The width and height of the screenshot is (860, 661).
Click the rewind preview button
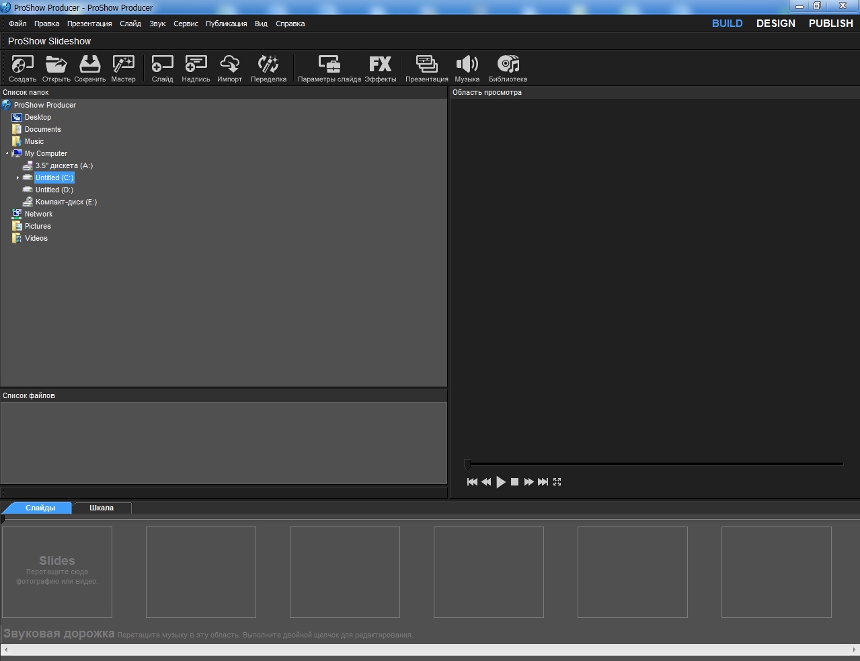coord(485,481)
